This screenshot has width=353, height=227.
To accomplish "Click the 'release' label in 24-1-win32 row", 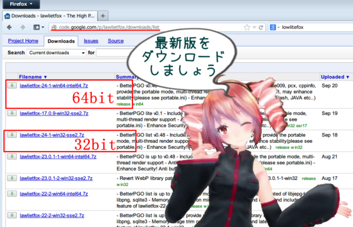I will (x=282, y=147).
